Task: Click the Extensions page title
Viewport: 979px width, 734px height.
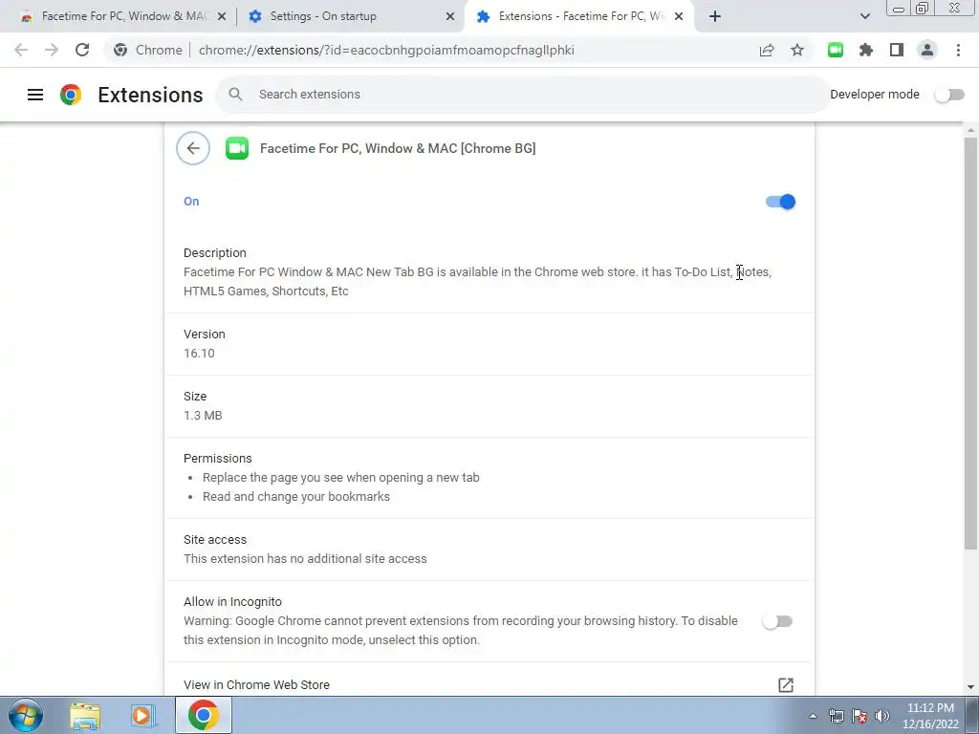Action: 150,95
